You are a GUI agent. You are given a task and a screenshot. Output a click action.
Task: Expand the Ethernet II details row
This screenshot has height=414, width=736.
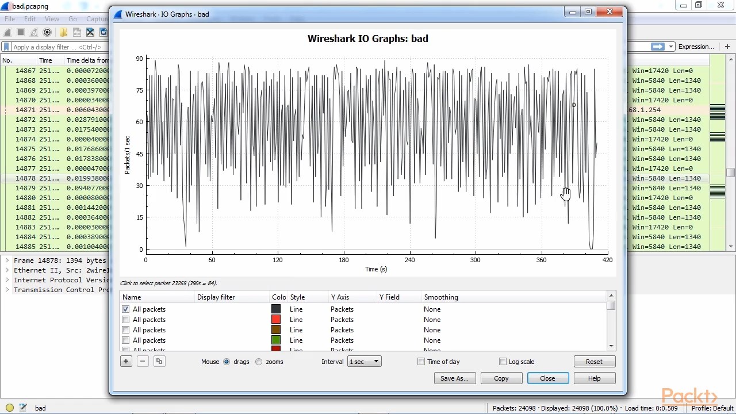7,270
